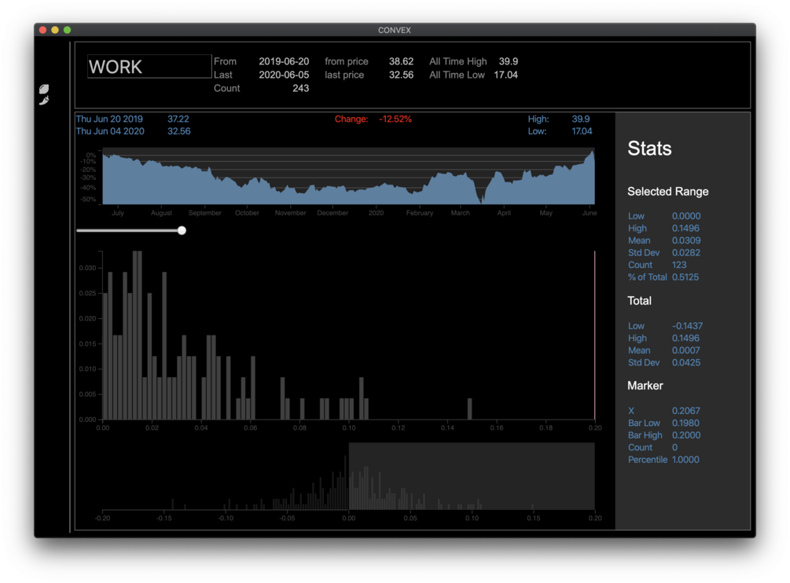Image resolution: width=790 pixels, height=583 pixels.
Task: Click the -0.15 label on the bottom histogram axis
Action: point(164,518)
